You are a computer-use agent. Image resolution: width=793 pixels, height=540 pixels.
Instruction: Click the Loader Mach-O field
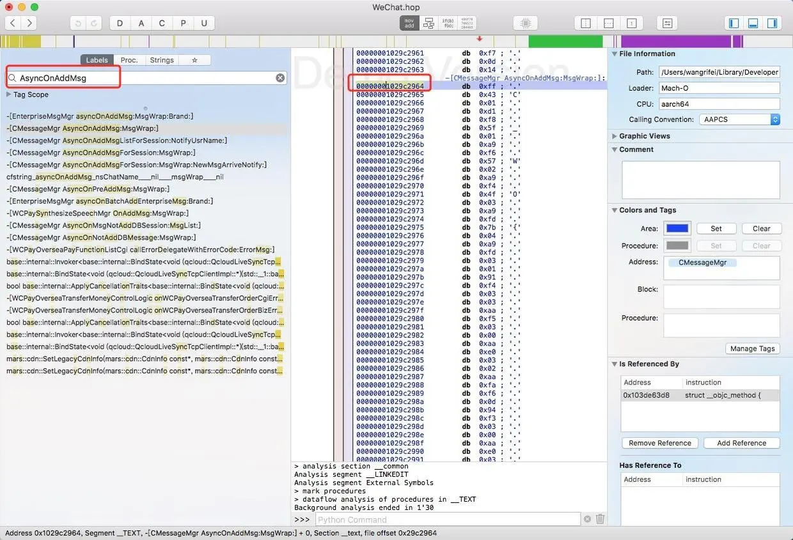[x=719, y=88]
